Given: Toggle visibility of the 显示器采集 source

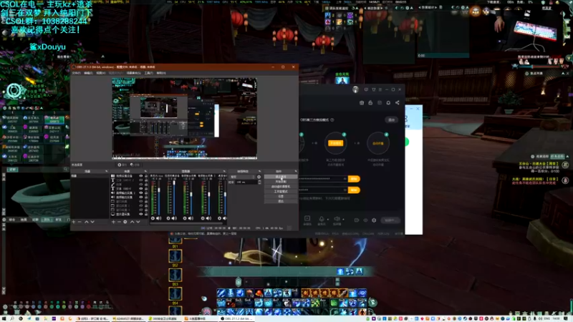Looking at the screenshot, I should [140, 214].
